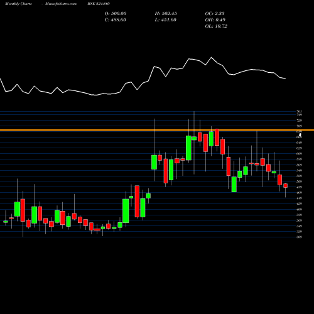This screenshot has width=314, height=314.
Task: Open the MunafaSutra.com label
Action: point(61,4)
